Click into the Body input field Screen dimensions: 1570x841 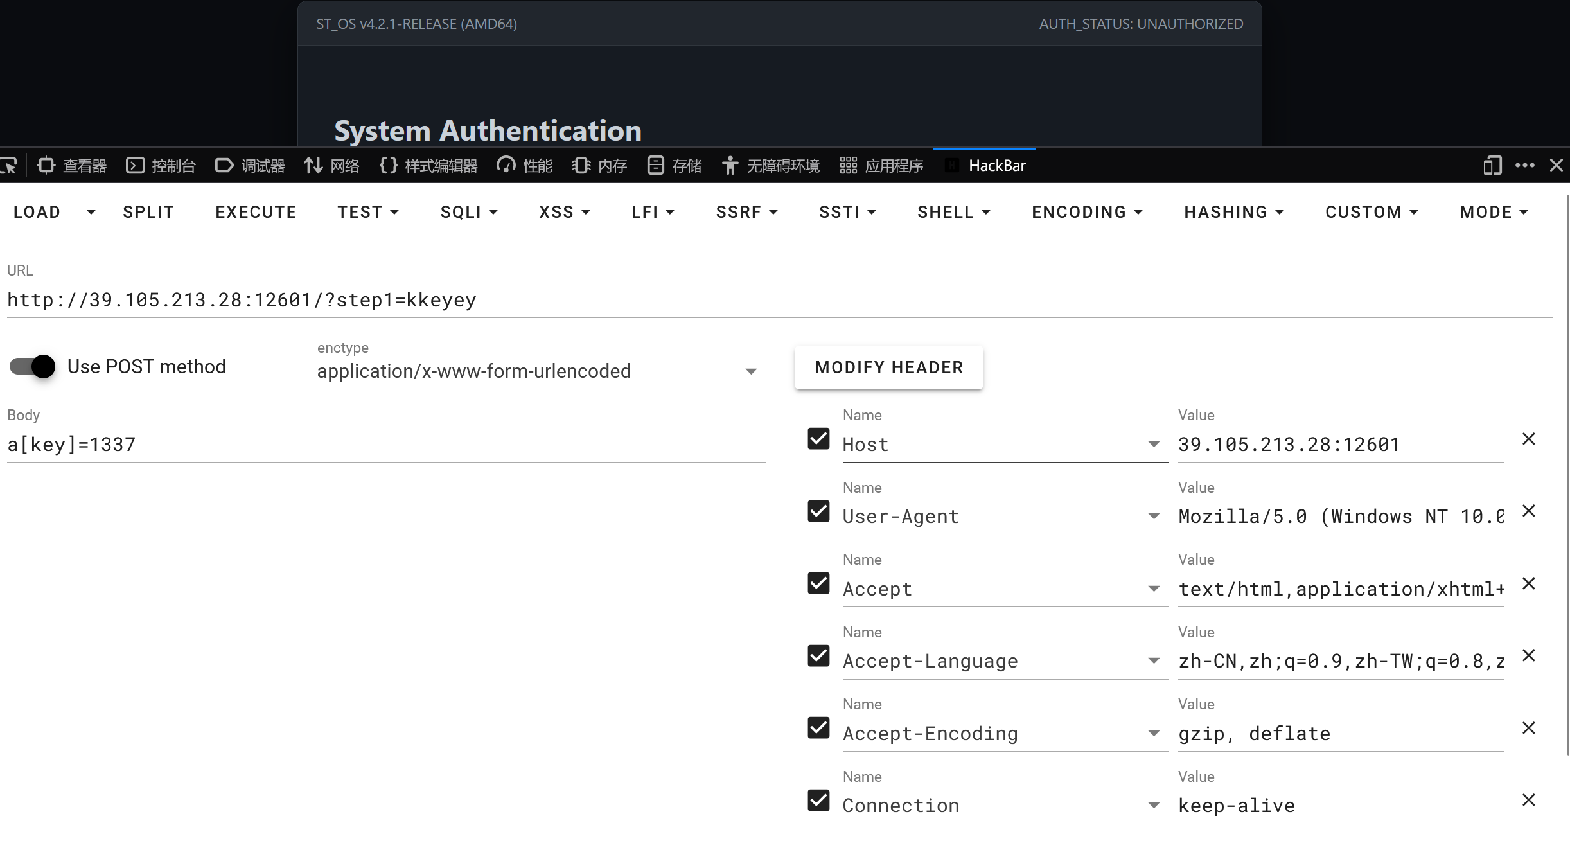tap(386, 445)
